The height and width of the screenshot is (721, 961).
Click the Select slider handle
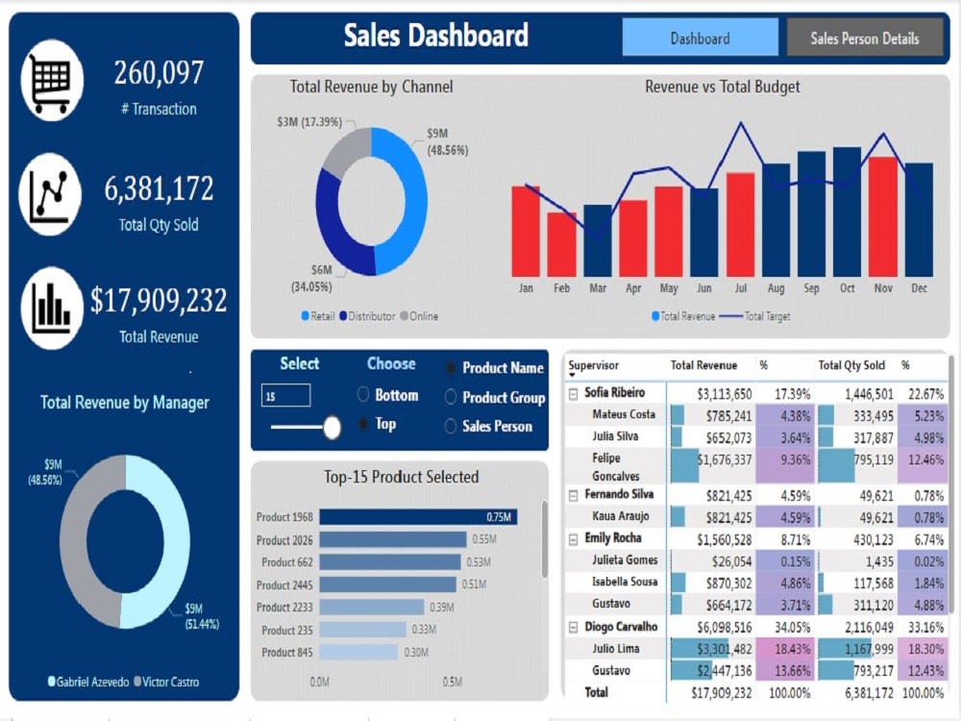point(332,426)
